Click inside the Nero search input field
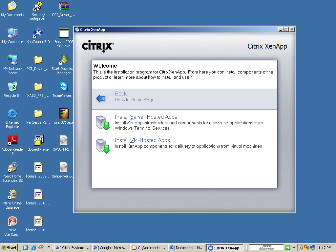 click(266, 247)
